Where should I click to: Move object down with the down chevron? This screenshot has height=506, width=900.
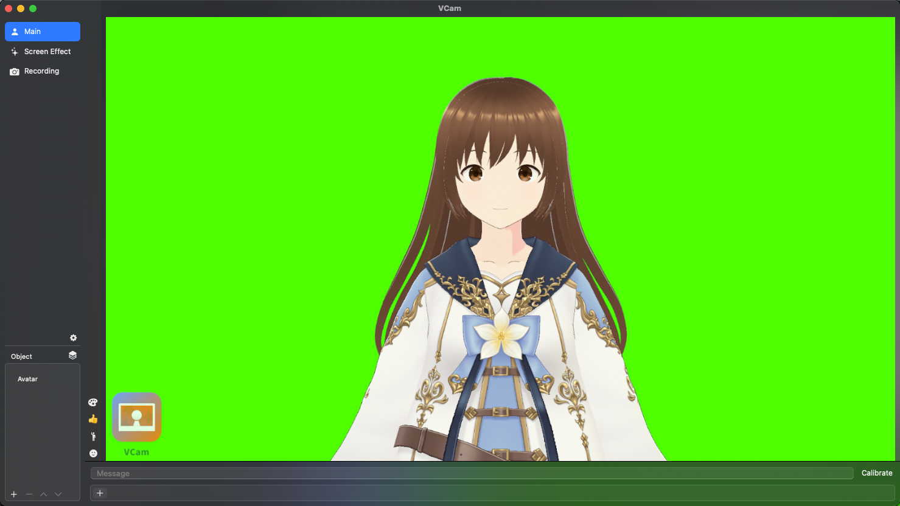[x=58, y=494]
